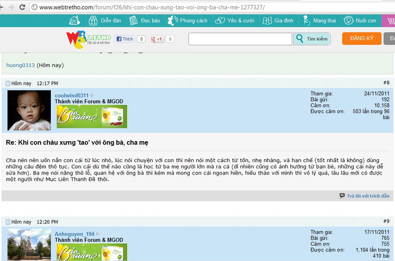Click Trả lời với trích dẫn link
Screen dimensions: 395x261
click(x=365, y=195)
